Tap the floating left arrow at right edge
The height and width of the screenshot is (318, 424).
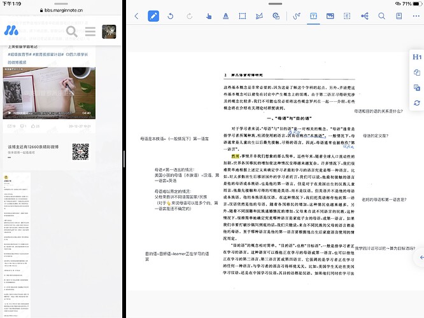click(421, 258)
